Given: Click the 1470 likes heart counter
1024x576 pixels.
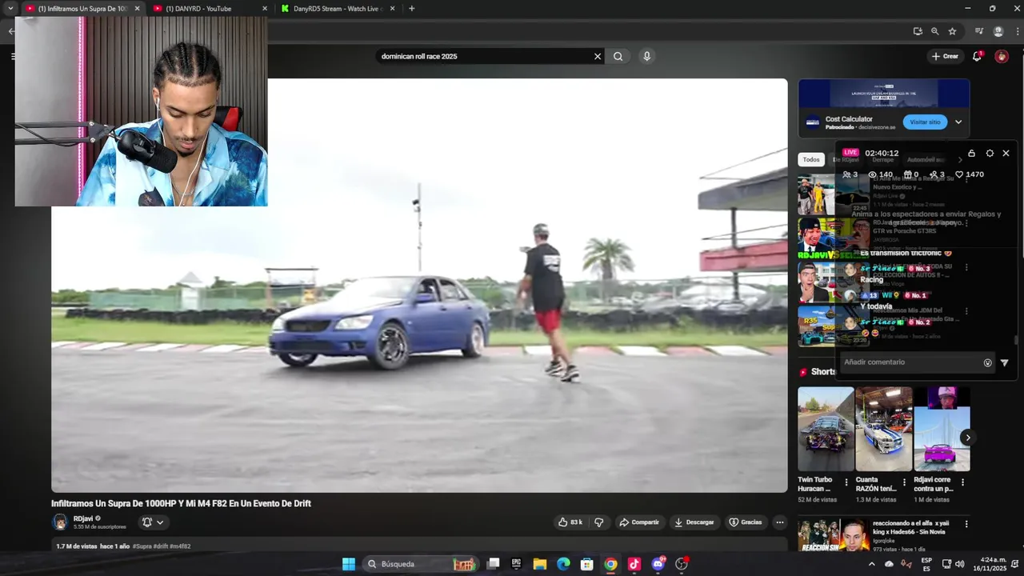Looking at the screenshot, I should pyautogui.click(x=969, y=174).
